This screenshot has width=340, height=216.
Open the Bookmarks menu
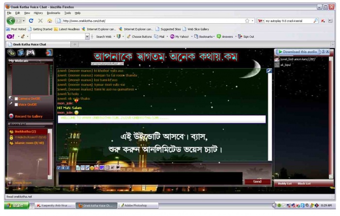(53, 13)
